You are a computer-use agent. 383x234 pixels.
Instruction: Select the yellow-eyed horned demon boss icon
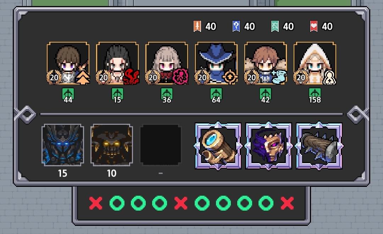(112, 145)
